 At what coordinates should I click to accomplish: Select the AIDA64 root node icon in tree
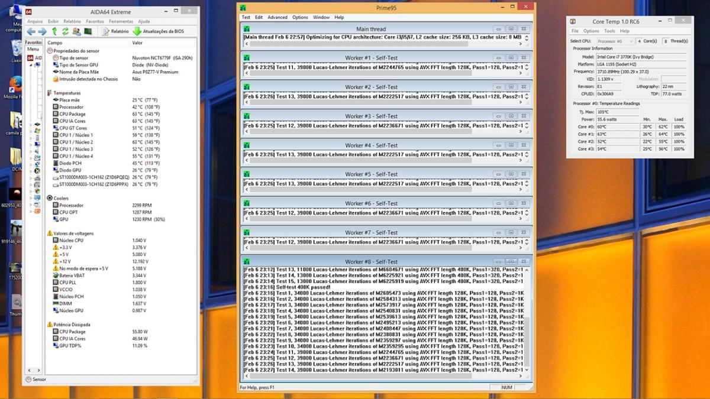click(30, 58)
